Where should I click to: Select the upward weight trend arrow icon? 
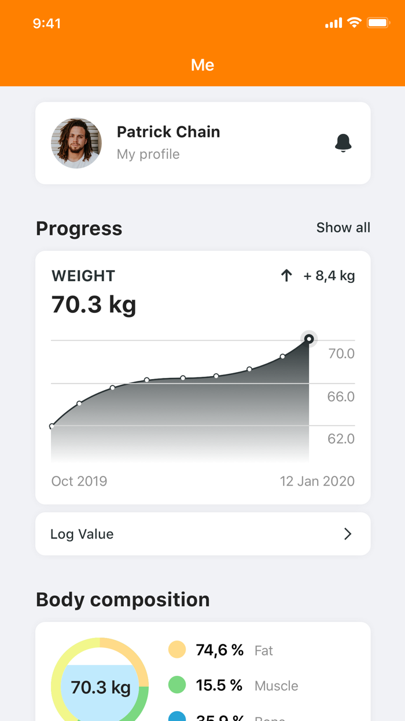coord(286,275)
